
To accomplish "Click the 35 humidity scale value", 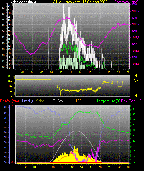I will 5,157.
